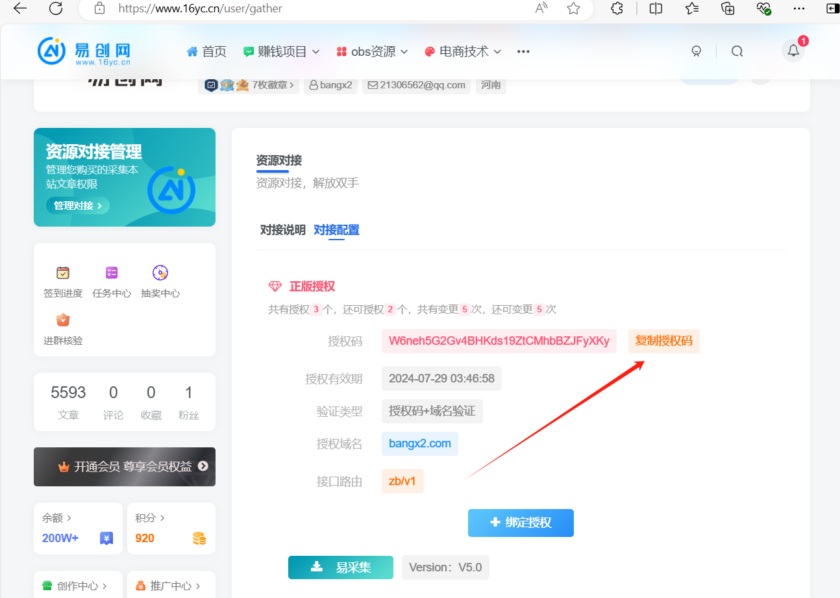Click the 管理对接 button on banner

78,206
